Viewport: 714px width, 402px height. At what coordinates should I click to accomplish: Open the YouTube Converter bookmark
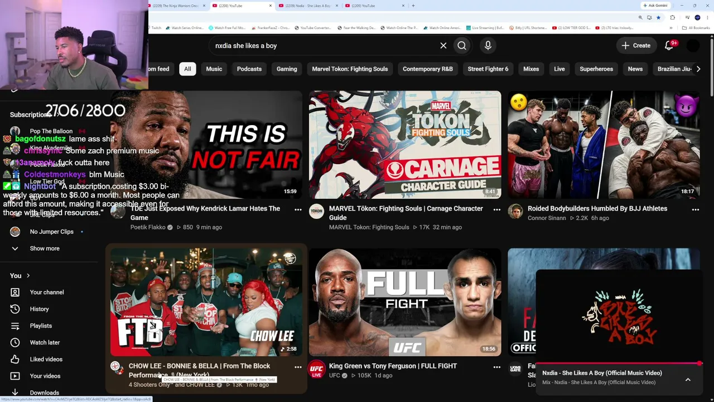tap(313, 28)
